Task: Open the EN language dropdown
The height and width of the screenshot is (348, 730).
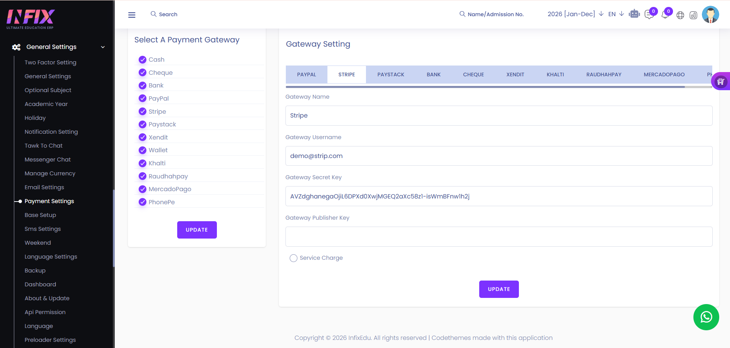Action: click(616, 14)
